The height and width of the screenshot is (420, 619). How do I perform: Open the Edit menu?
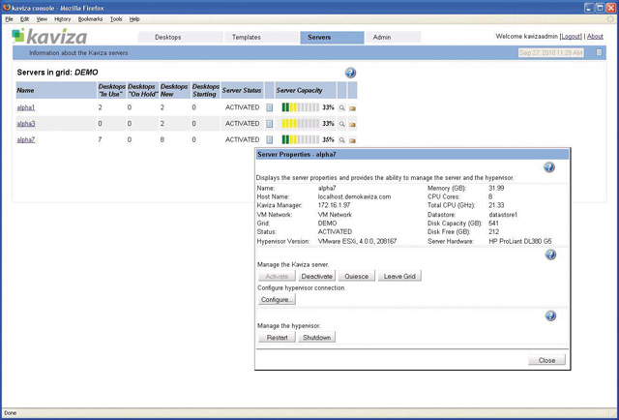tap(24, 19)
